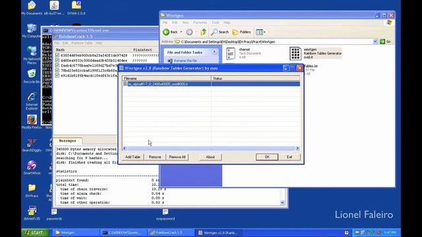422x237 pixels.
Task: Open the dotnetfx35 installer desktop icon
Action: 32,213
